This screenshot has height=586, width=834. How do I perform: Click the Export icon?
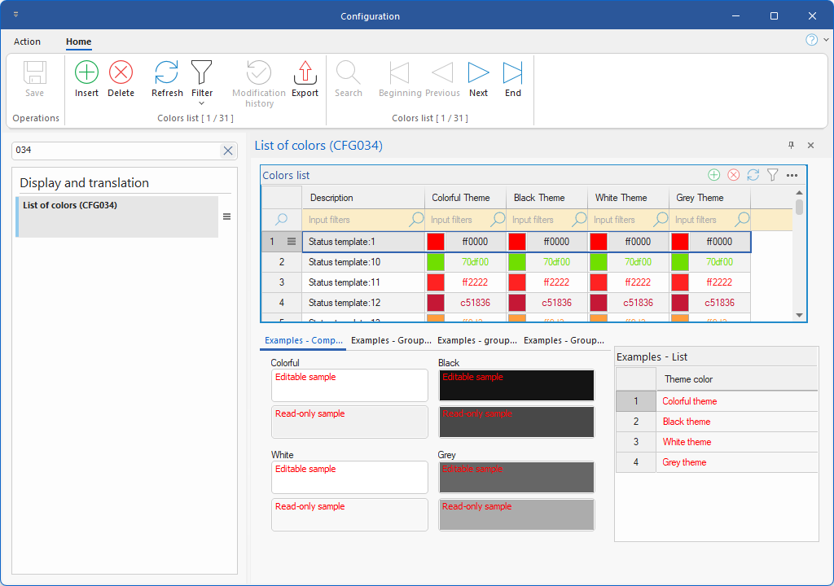pyautogui.click(x=305, y=73)
